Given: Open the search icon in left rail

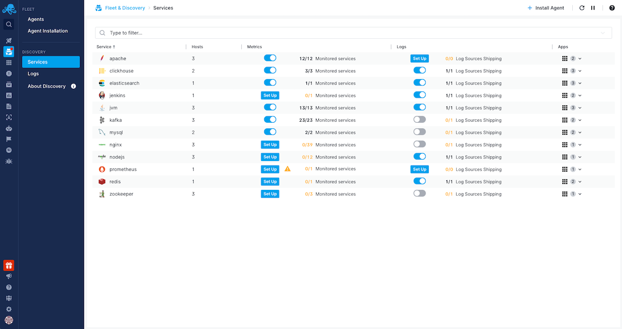Looking at the screenshot, I should (9, 24).
